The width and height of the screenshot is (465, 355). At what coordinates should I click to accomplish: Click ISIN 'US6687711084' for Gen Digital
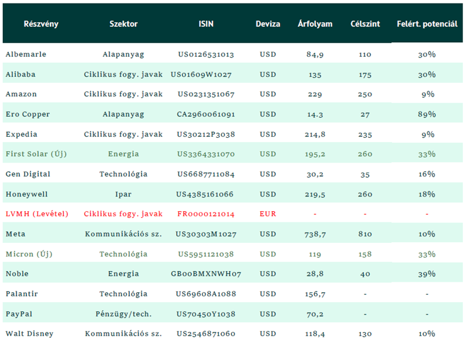pyautogui.click(x=206, y=174)
